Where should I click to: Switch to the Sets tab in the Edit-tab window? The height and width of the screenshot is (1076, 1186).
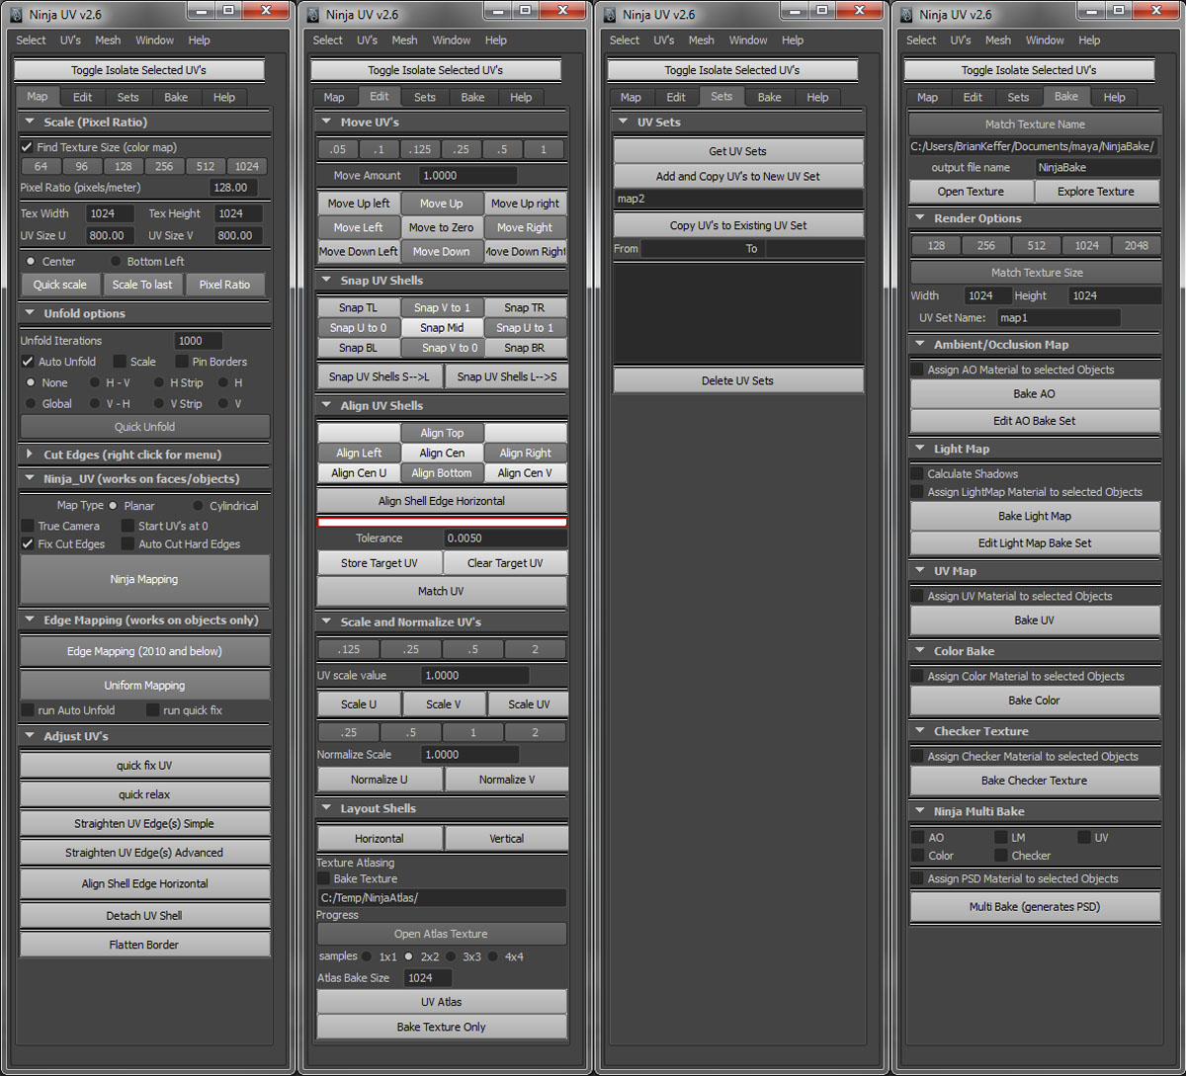[x=425, y=97]
